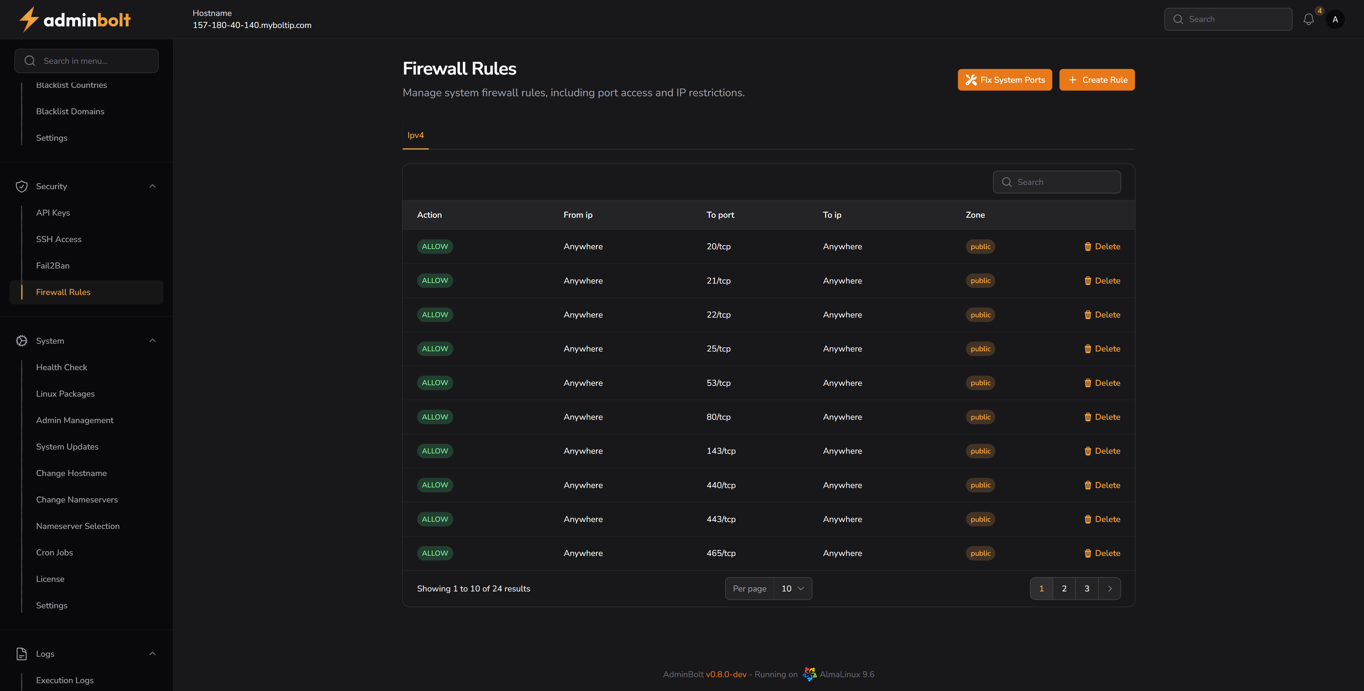Switch to the Ipv4 tab

(415, 135)
